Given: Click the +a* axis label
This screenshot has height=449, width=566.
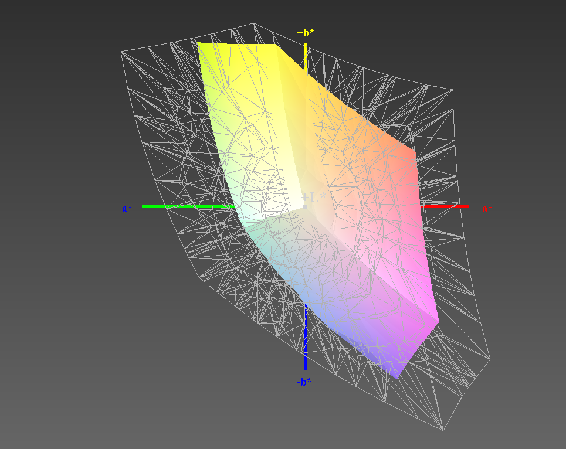Looking at the screenshot, I should 484,208.
